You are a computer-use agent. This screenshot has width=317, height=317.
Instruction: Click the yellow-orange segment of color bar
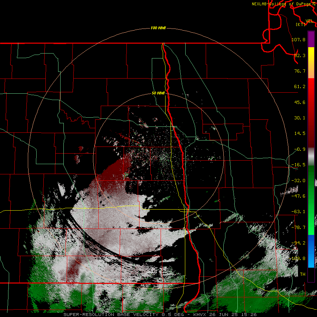311,63
